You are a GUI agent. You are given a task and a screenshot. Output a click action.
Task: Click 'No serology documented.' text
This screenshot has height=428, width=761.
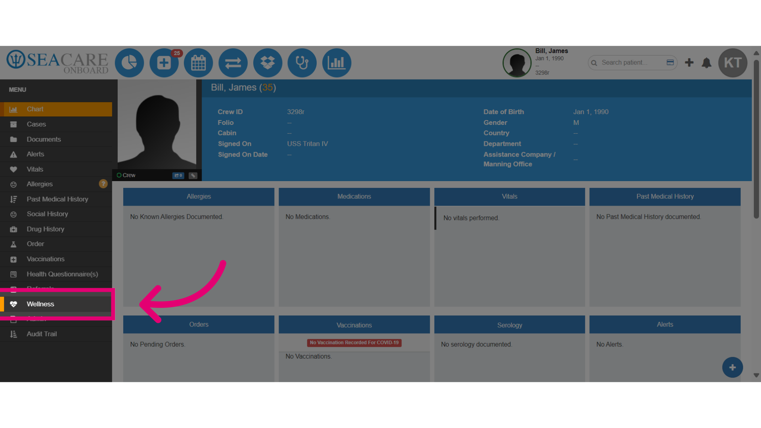pos(476,344)
